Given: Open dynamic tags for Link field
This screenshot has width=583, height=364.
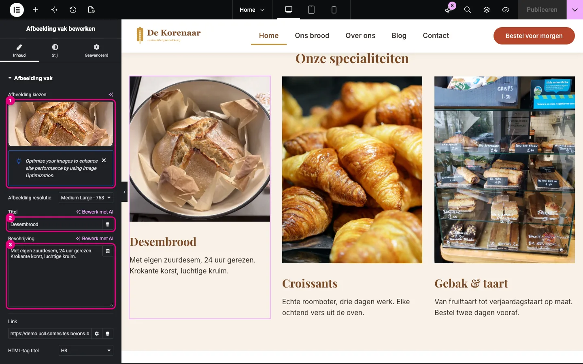Looking at the screenshot, I should [108, 334].
